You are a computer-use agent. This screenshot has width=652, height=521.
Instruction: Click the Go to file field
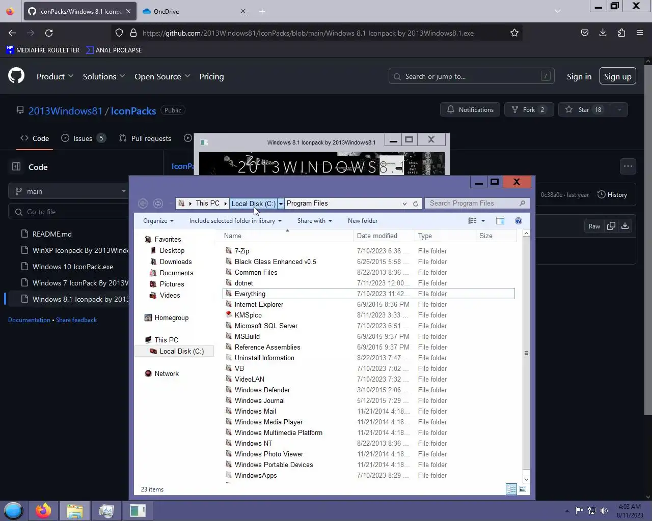click(x=69, y=212)
